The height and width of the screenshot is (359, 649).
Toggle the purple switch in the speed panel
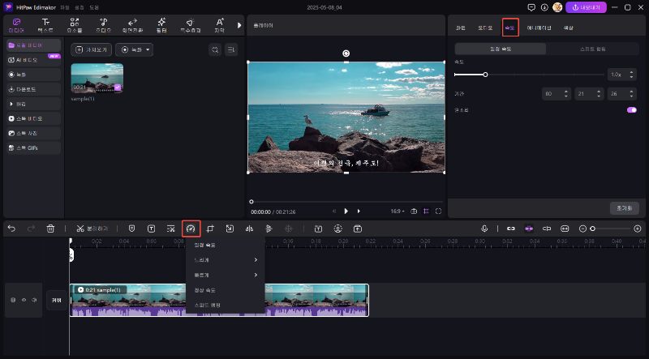click(631, 109)
